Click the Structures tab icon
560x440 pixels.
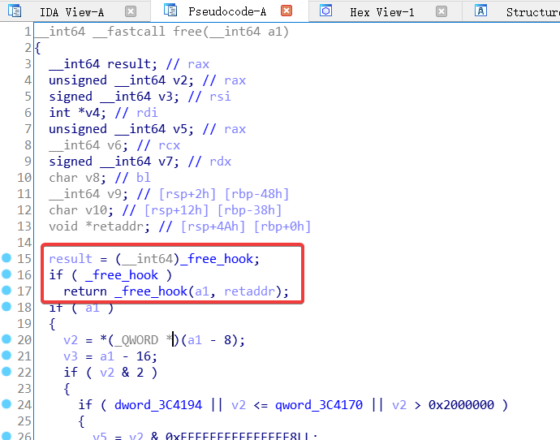point(481,11)
